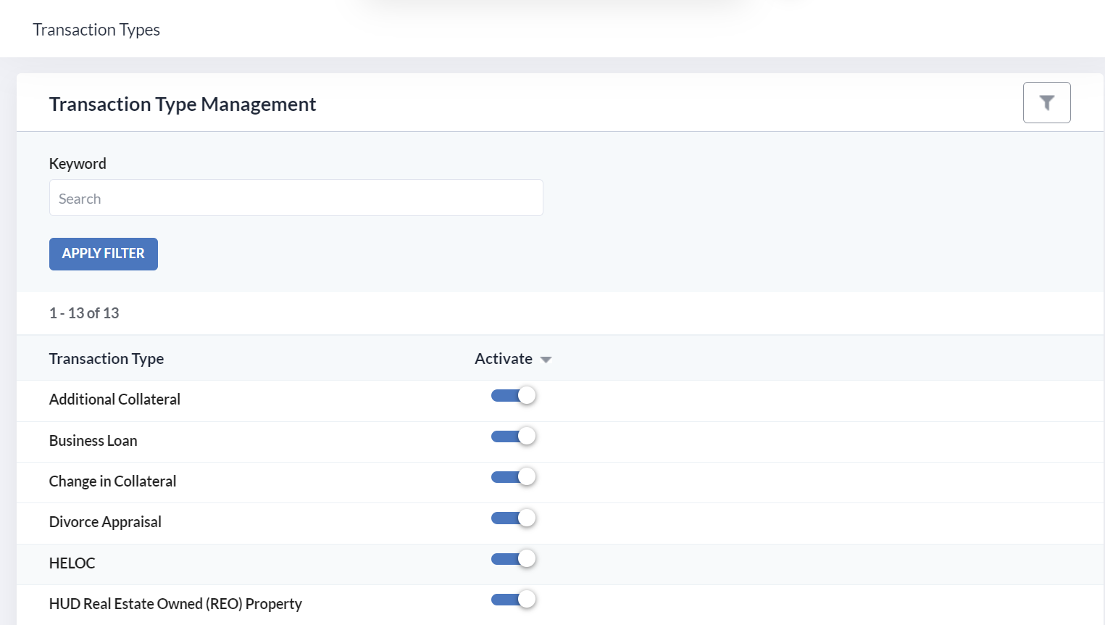1105x625 pixels.
Task: Click the Divorce Appraisal row entry
Action: pyautogui.click(x=105, y=521)
